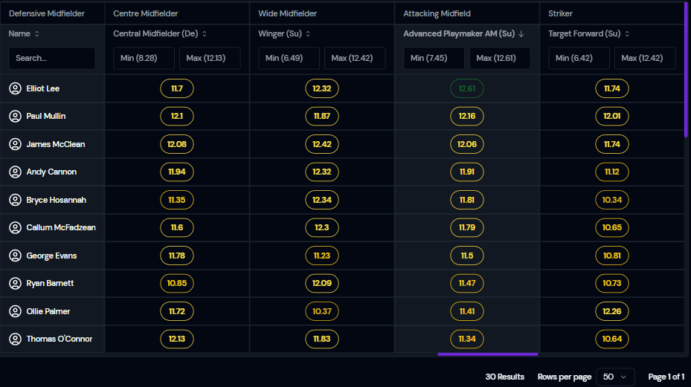This screenshot has height=387, width=691.
Task: Click Winger (Su) column header
Action: pos(280,34)
